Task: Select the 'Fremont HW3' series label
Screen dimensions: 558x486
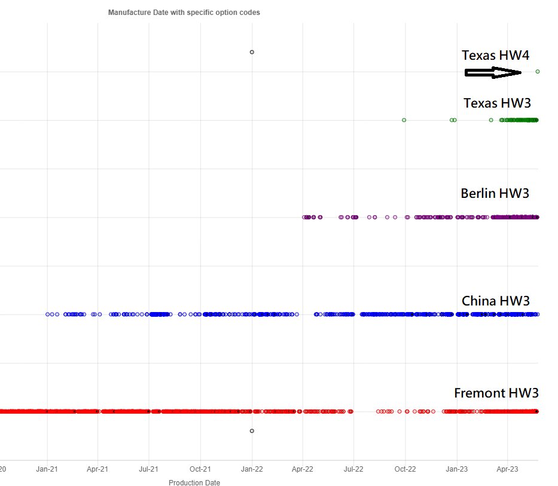Action: 496,393
